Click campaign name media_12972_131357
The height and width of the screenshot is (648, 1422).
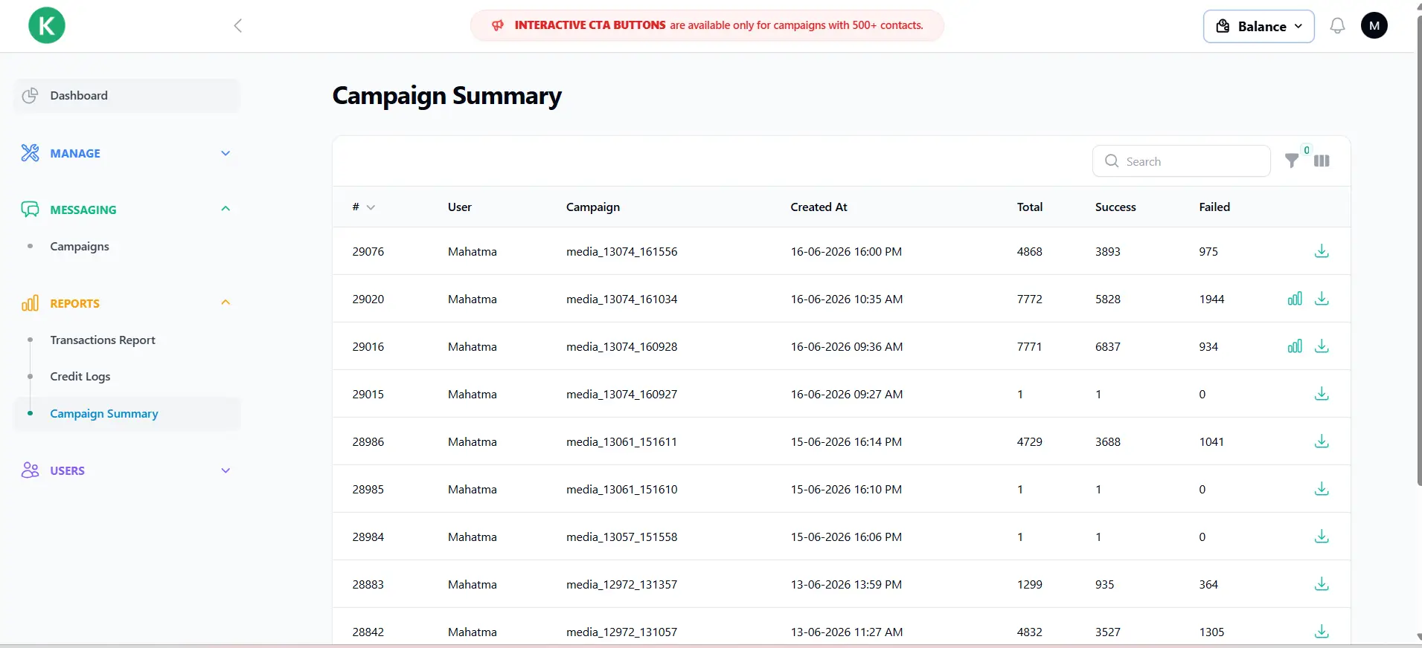point(622,585)
